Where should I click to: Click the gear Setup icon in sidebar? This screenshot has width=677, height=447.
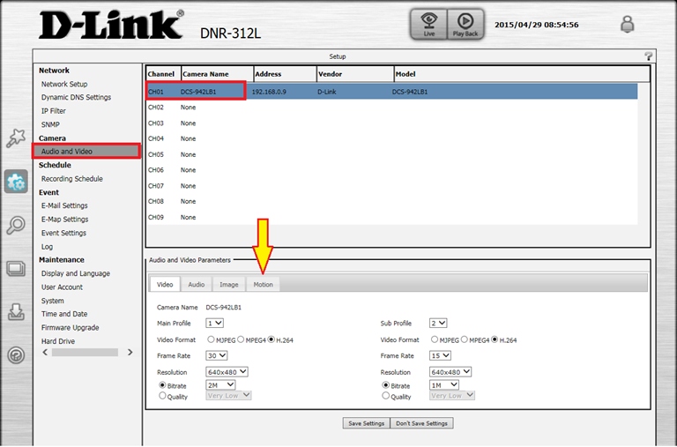pos(16,182)
